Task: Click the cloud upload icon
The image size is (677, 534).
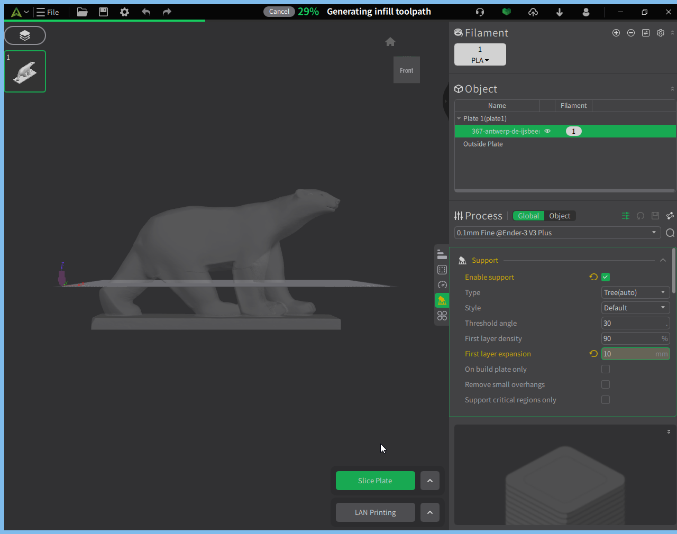Action: coord(533,12)
